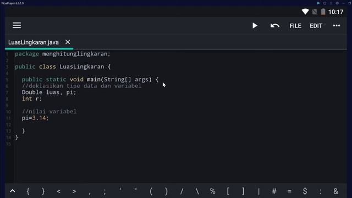Open NoxPlayer title bar settings gear
352x198 pixels.
337,3
